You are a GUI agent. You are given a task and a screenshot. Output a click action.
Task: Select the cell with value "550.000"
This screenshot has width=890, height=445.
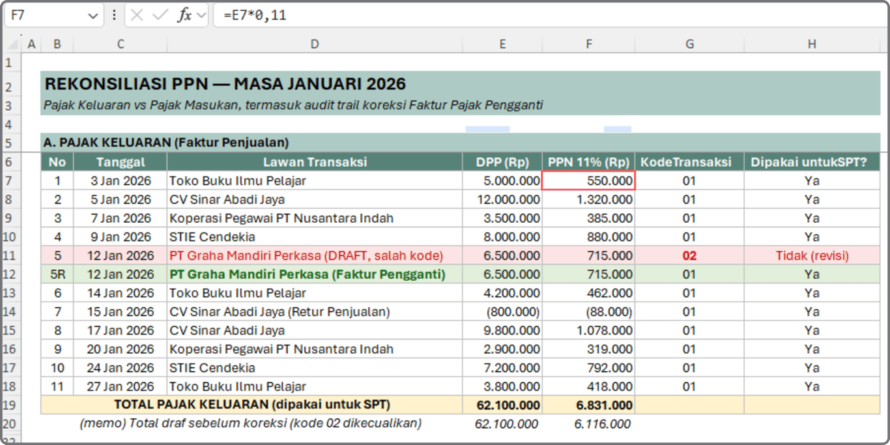[589, 181]
